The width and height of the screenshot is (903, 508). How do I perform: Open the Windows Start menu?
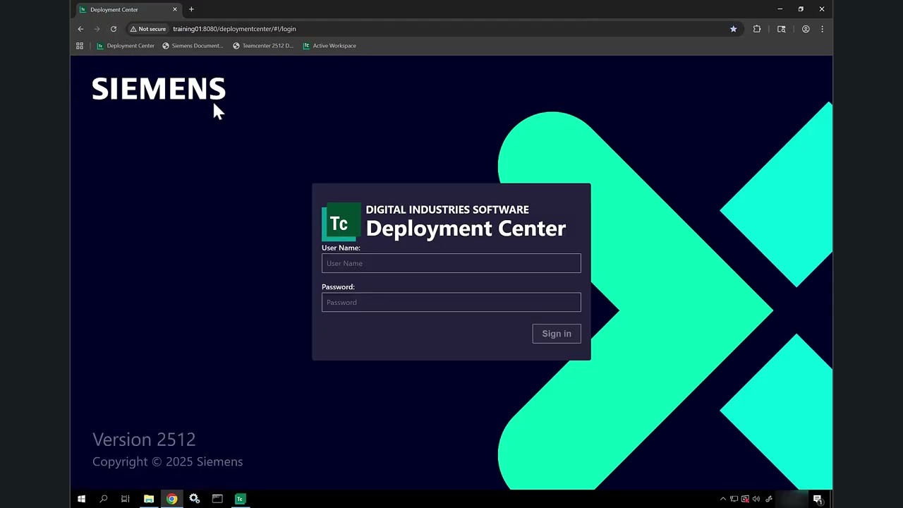tap(81, 499)
